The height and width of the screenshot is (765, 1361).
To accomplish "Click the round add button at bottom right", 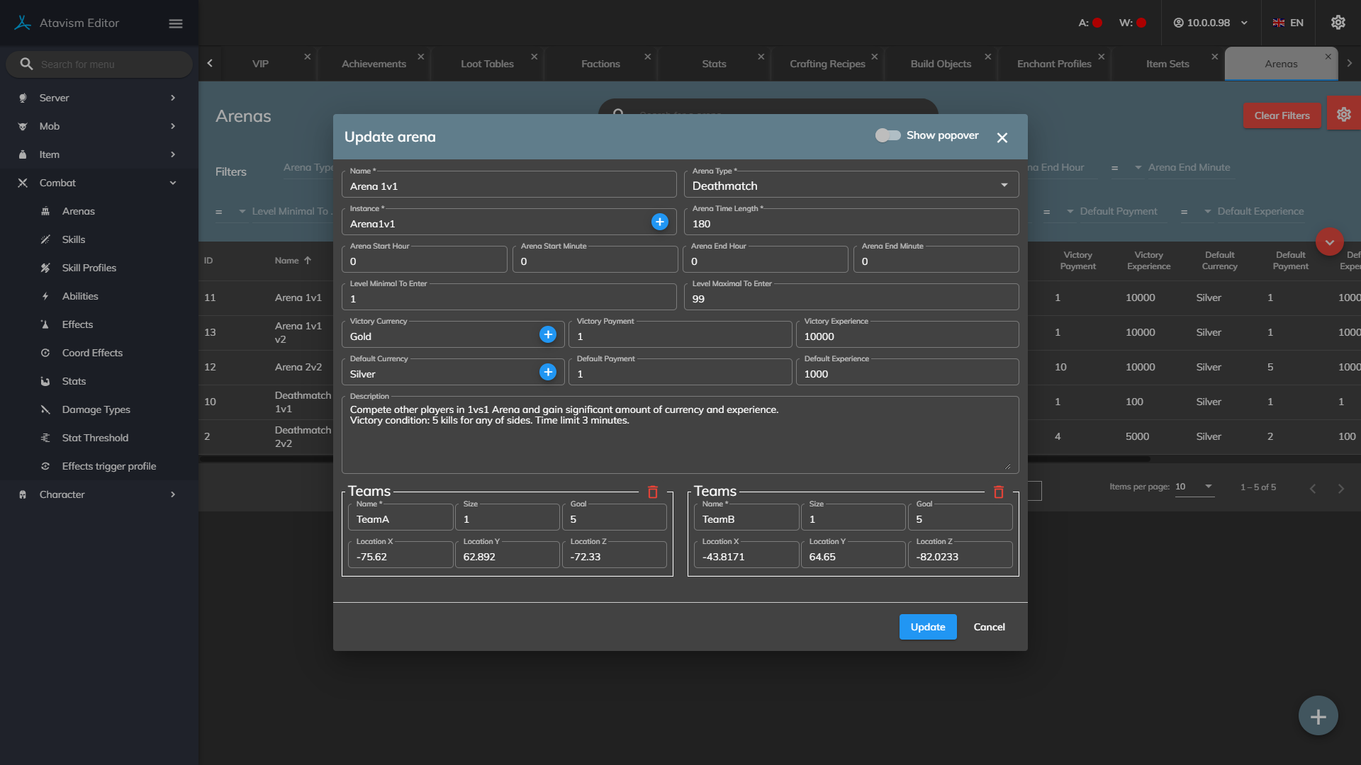I will 1318,716.
